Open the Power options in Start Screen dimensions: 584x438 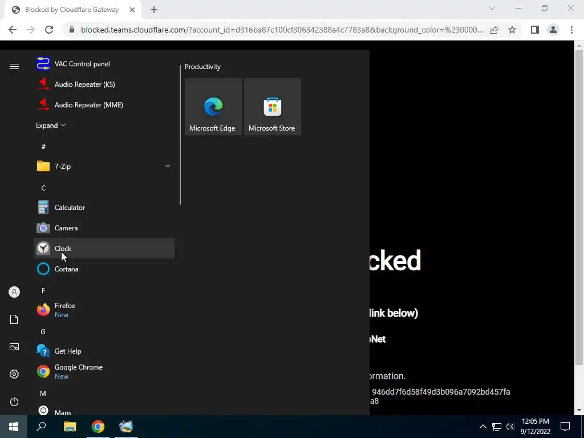click(14, 401)
